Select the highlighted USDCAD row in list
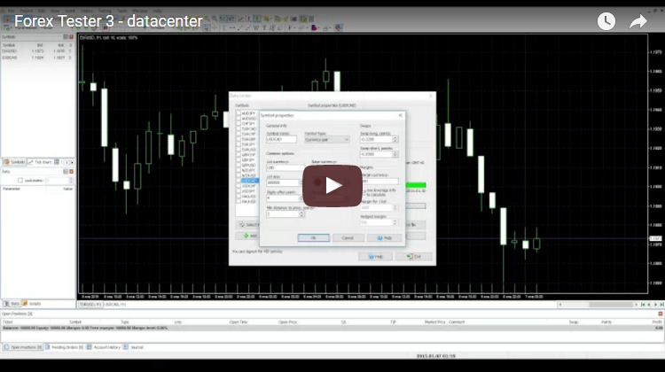Screen dimensions: 665x372 pos(248,181)
